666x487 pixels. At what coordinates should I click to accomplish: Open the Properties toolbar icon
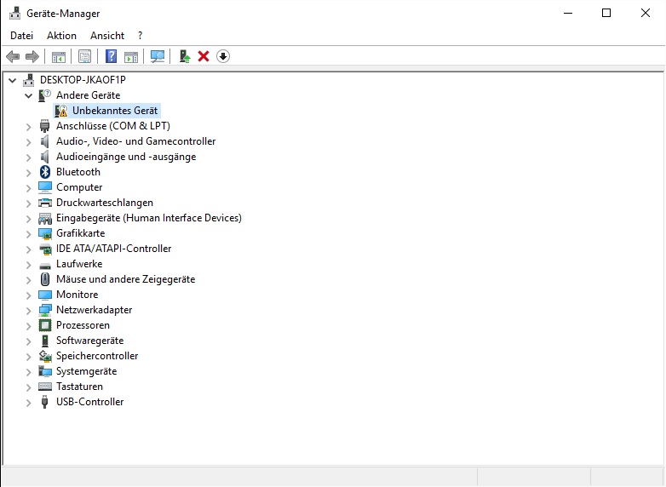(84, 56)
